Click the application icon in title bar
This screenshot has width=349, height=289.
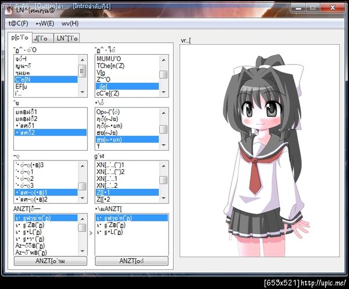(x=9, y=10)
